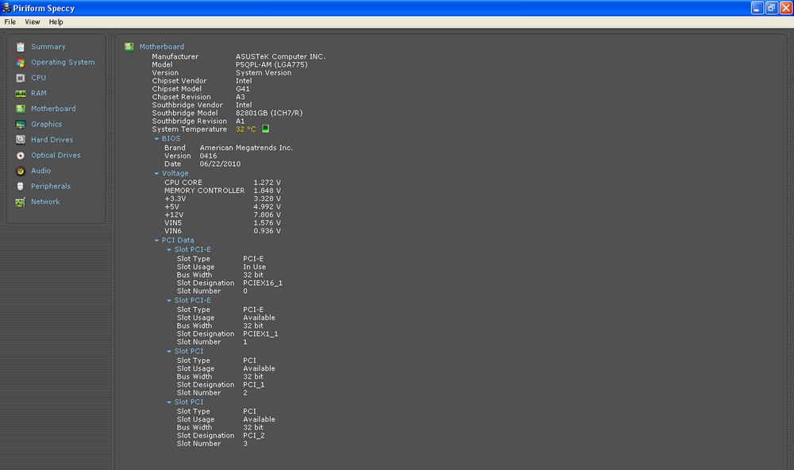
Task: Select the Network icon in sidebar
Action: coord(21,202)
